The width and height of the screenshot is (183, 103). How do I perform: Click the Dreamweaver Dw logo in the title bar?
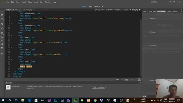click(2, 2)
